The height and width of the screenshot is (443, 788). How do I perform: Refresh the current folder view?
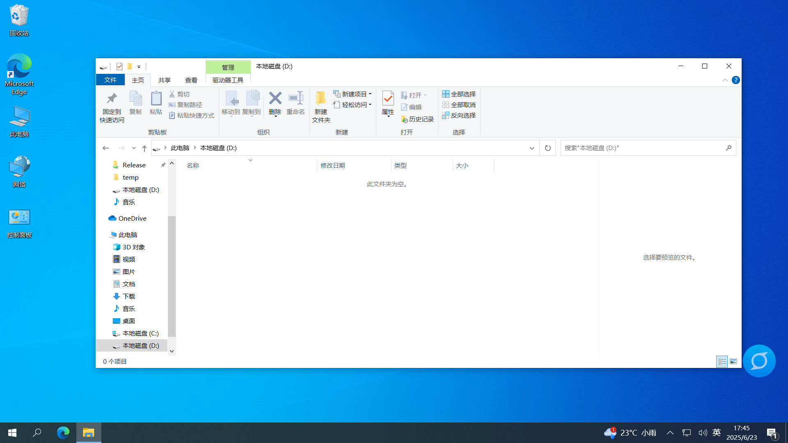[547, 148]
